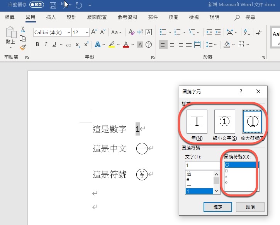Click the Format Painter brush icon
Viewport: 280px width, 225px height.
pyautogui.click(x=23, y=47)
